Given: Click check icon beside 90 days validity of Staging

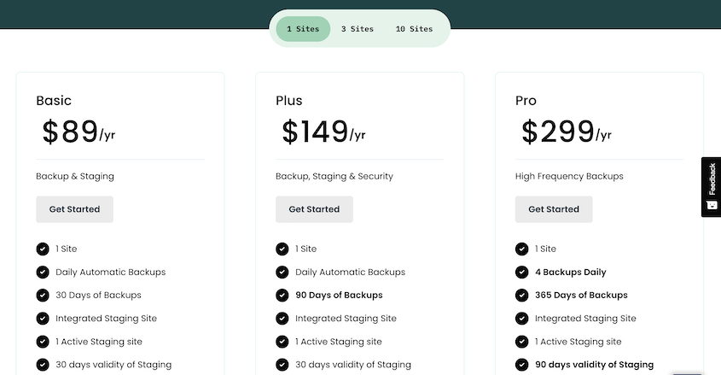Looking at the screenshot, I should (x=522, y=365).
